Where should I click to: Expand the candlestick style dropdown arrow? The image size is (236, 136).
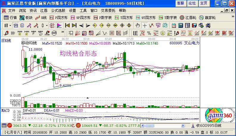click(47, 25)
